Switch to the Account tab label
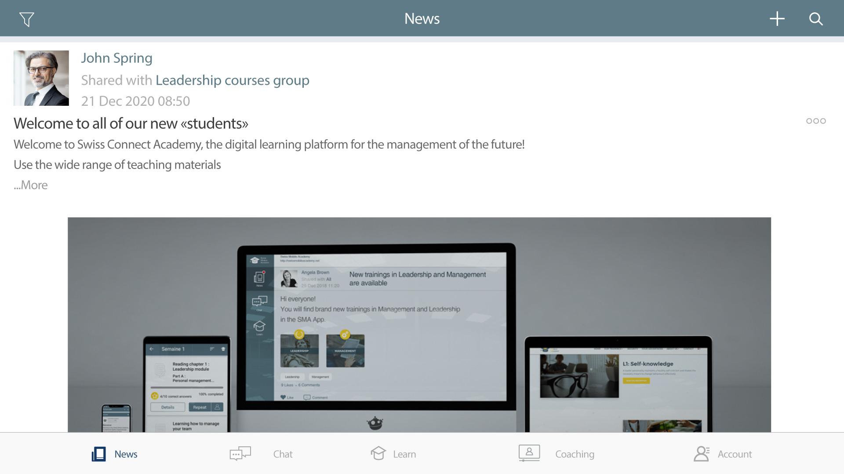The height and width of the screenshot is (474, 844). coord(735,454)
